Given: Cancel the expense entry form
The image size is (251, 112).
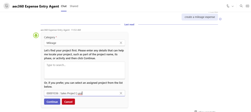Looking at the screenshot, I should coord(68,102).
